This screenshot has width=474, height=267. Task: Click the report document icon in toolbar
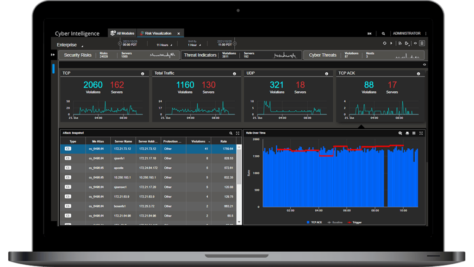point(400,43)
